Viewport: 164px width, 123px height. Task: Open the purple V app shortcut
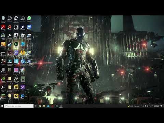tap(23, 88)
